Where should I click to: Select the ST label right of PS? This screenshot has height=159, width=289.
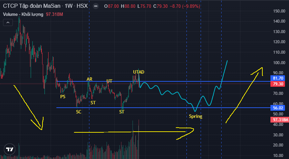[93, 103]
